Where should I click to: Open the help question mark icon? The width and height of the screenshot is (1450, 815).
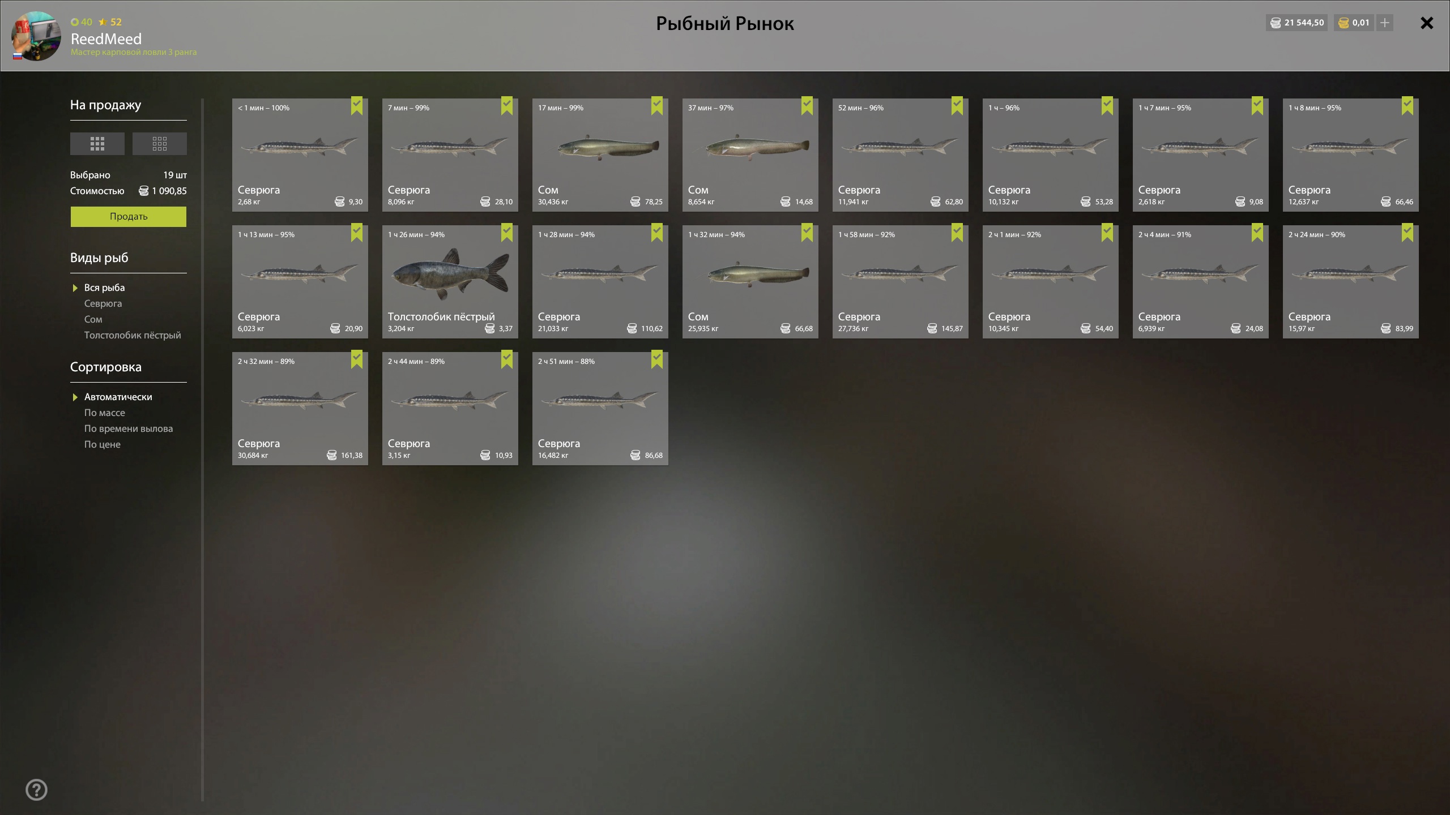[37, 790]
